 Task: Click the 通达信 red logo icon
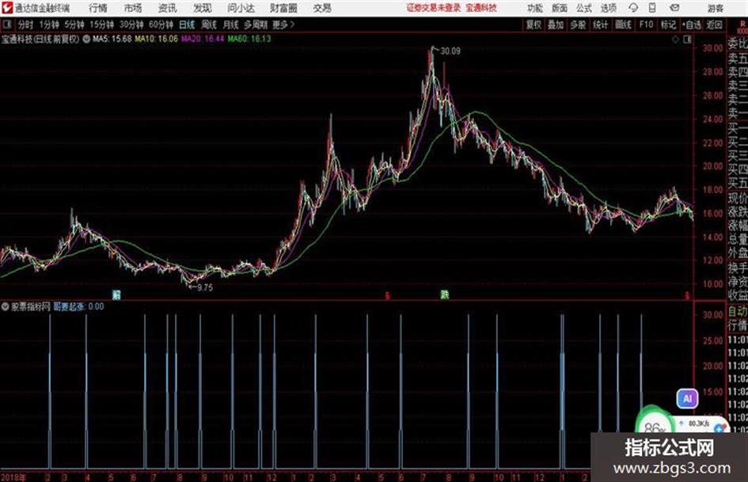pos(6,8)
